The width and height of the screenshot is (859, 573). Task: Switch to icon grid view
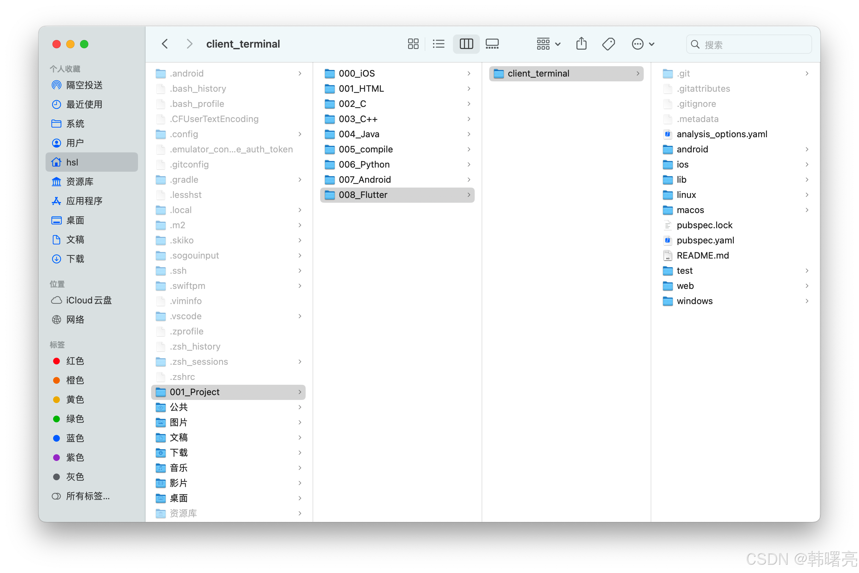(x=413, y=44)
